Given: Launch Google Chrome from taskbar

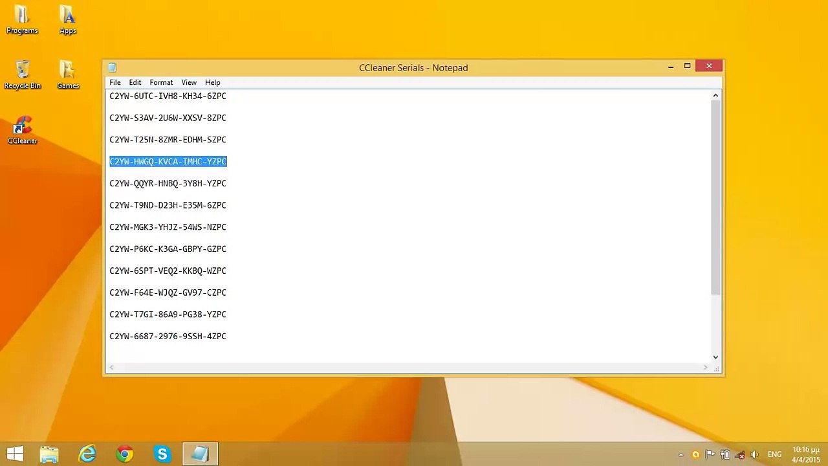Looking at the screenshot, I should click(x=124, y=454).
